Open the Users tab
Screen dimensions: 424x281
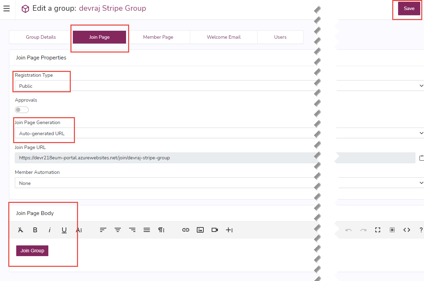tap(280, 37)
